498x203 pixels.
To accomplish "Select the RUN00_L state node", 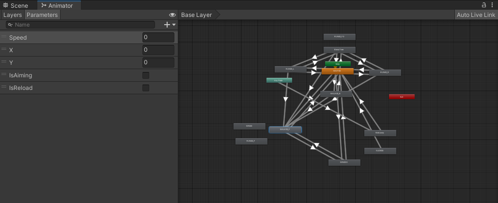I will [x=290, y=70].
